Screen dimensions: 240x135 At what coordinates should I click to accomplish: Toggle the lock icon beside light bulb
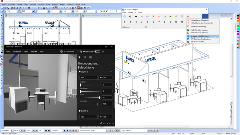(x=104, y=11)
